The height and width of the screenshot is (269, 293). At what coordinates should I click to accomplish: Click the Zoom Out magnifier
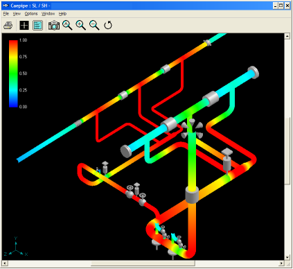point(94,25)
